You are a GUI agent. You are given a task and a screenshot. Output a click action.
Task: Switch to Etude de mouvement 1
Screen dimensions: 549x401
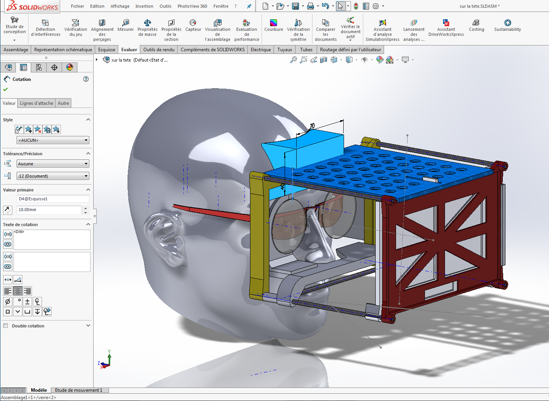click(x=79, y=390)
